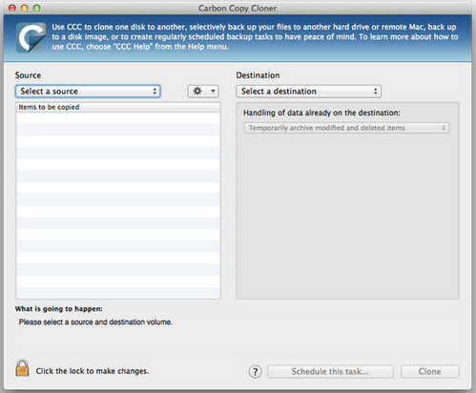476x393 pixels.
Task: Click the blue banner help text
Action: [255, 37]
